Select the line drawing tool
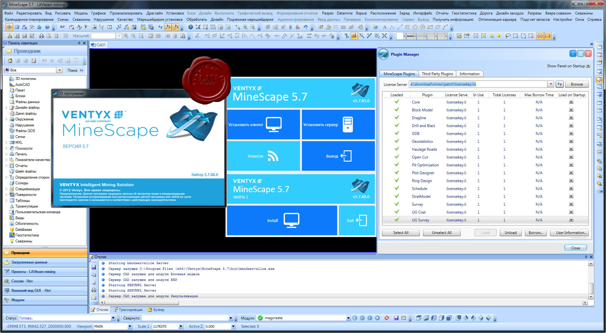606x333 pixels. pos(400,27)
